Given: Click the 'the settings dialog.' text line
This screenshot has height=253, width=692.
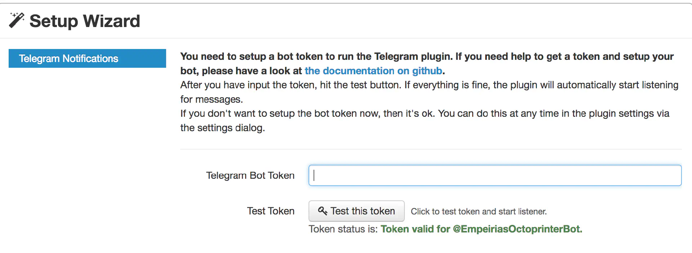Looking at the screenshot, I should click(x=222, y=128).
